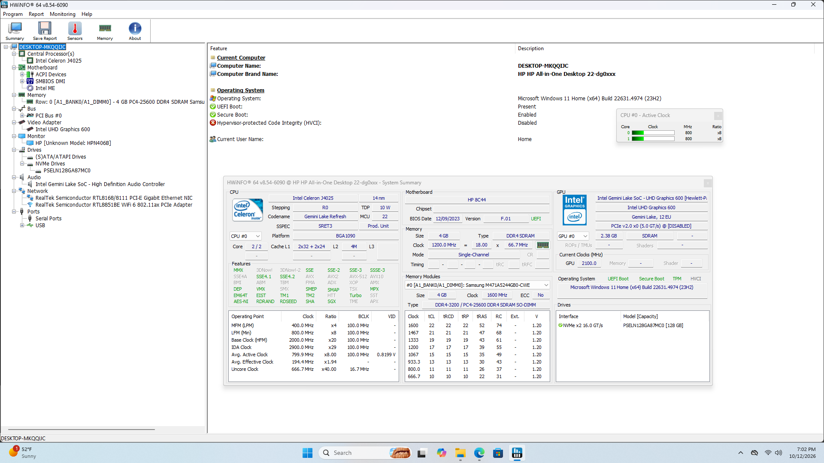The height and width of the screenshot is (463, 824).
Task: Open the memory module selection dropdown
Action: click(477, 285)
